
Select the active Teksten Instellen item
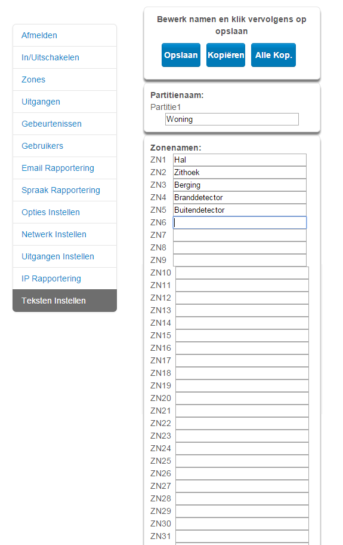coord(64,301)
